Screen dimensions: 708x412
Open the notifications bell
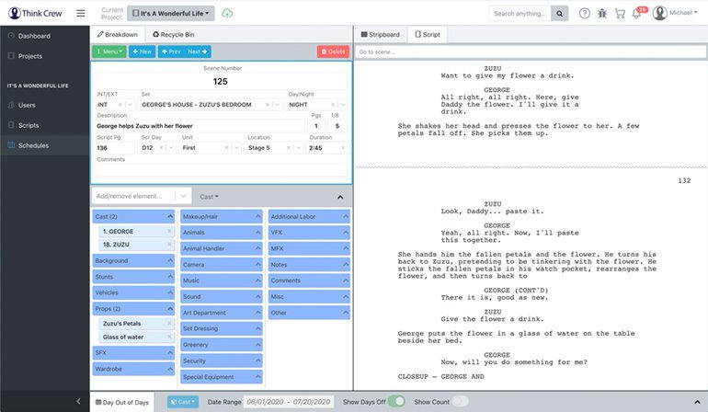(636, 14)
